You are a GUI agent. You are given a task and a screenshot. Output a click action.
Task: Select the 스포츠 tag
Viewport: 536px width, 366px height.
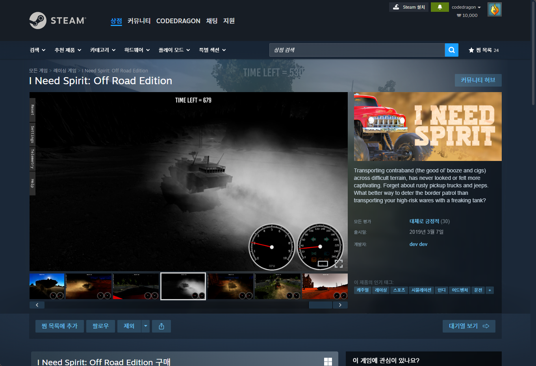tap(399, 290)
